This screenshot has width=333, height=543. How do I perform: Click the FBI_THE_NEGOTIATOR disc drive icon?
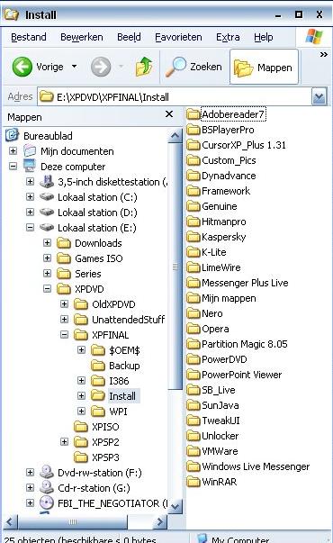[47, 502]
